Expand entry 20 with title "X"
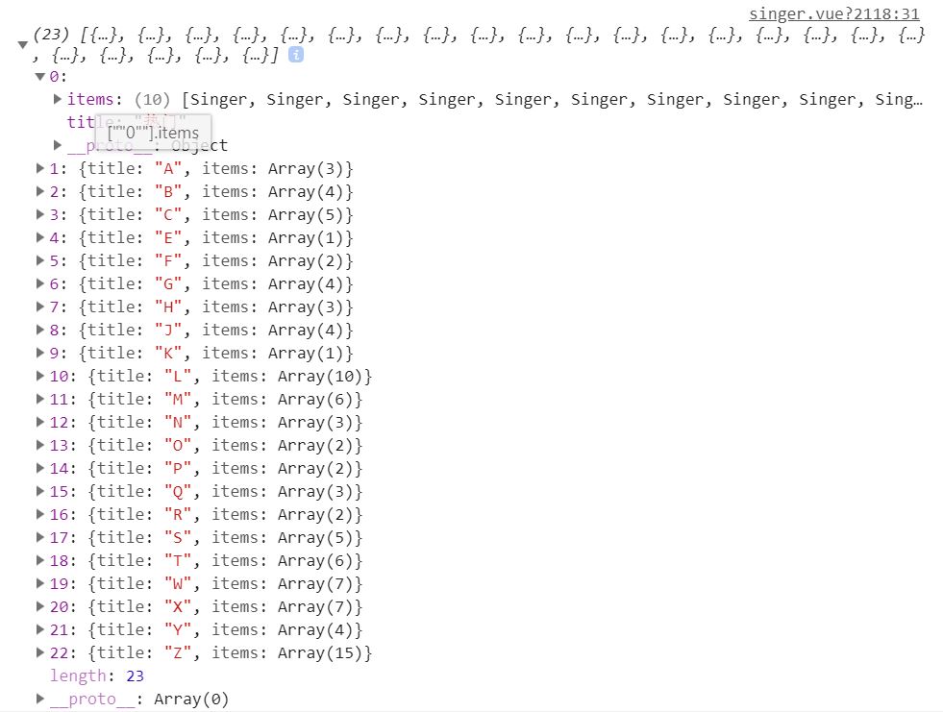 tap(40, 606)
